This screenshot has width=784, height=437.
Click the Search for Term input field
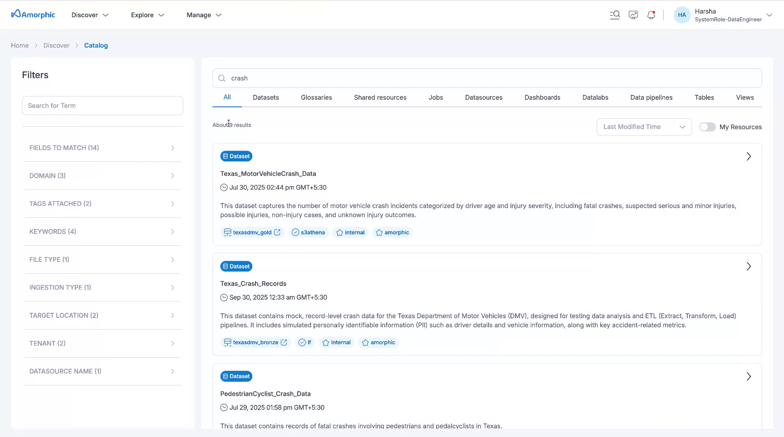coord(103,105)
